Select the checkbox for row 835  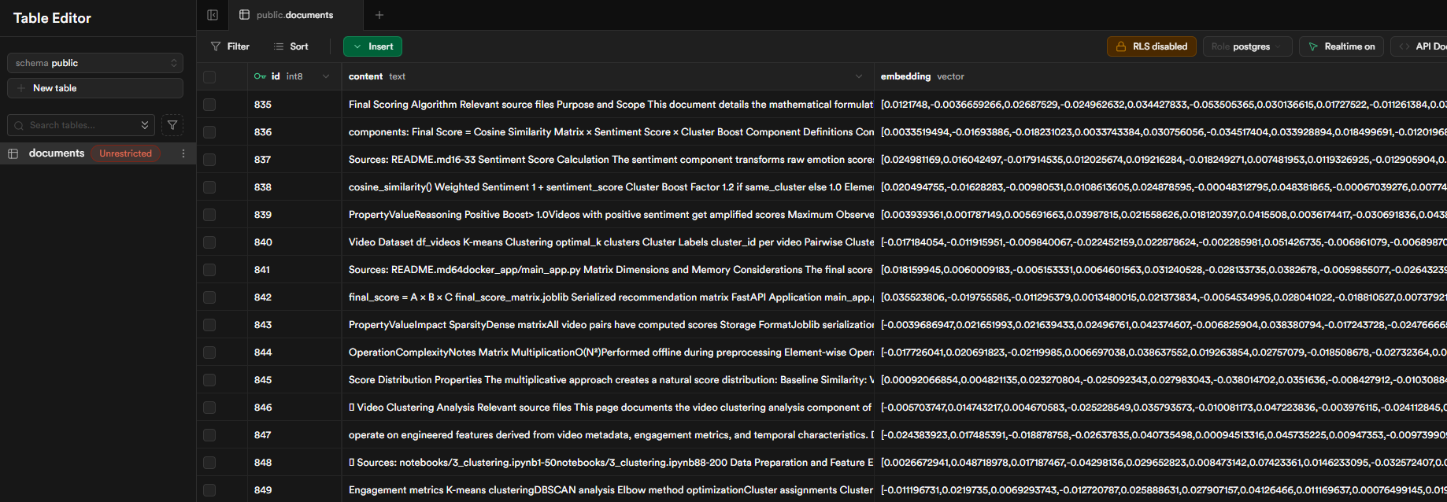(209, 105)
